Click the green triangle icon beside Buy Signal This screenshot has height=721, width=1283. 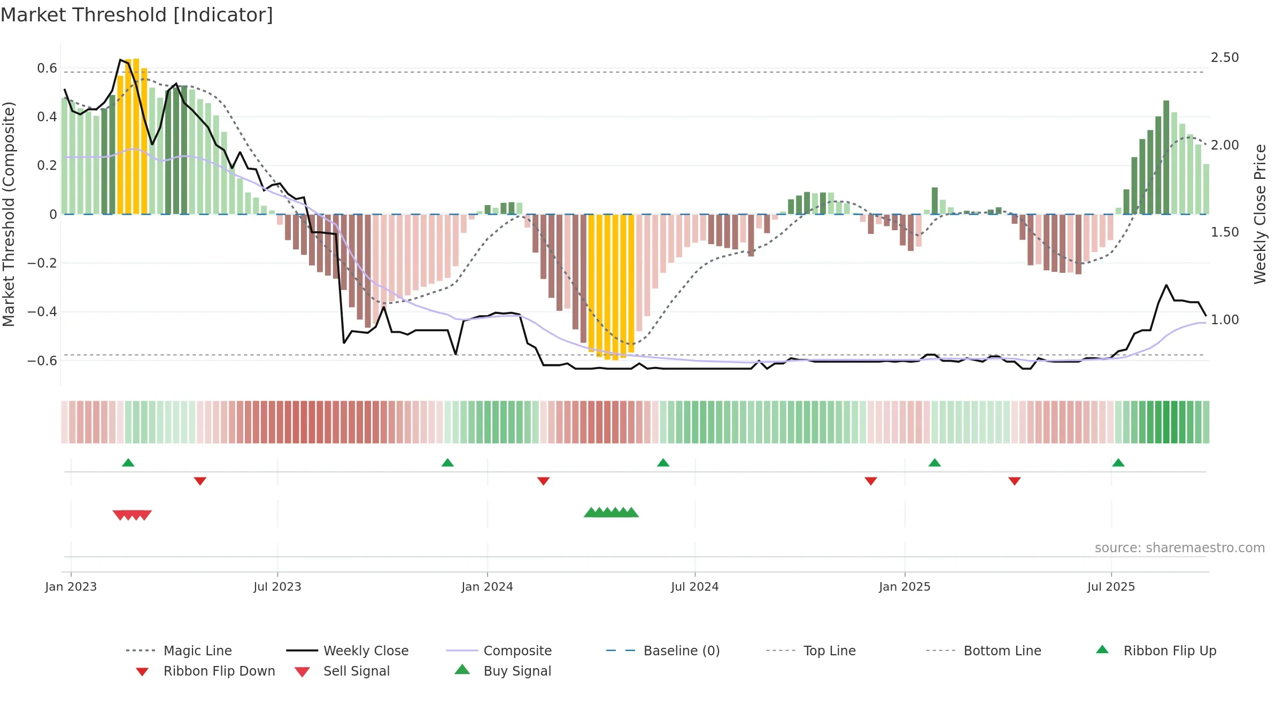[x=462, y=669]
